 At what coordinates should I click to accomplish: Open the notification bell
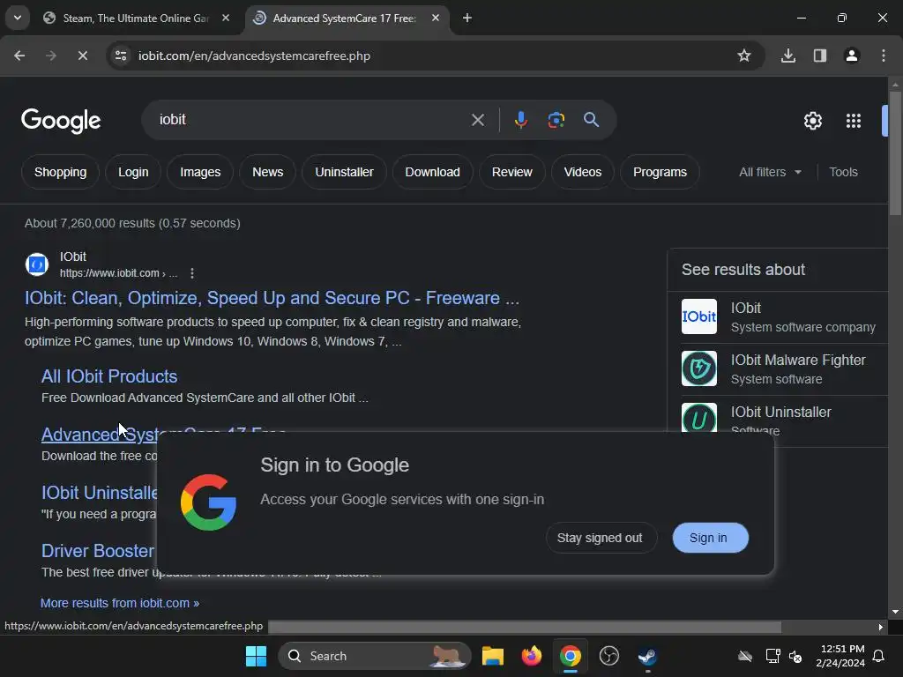tap(878, 656)
